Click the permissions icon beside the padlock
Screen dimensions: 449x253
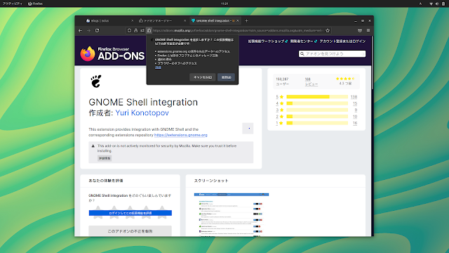pos(142,30)
